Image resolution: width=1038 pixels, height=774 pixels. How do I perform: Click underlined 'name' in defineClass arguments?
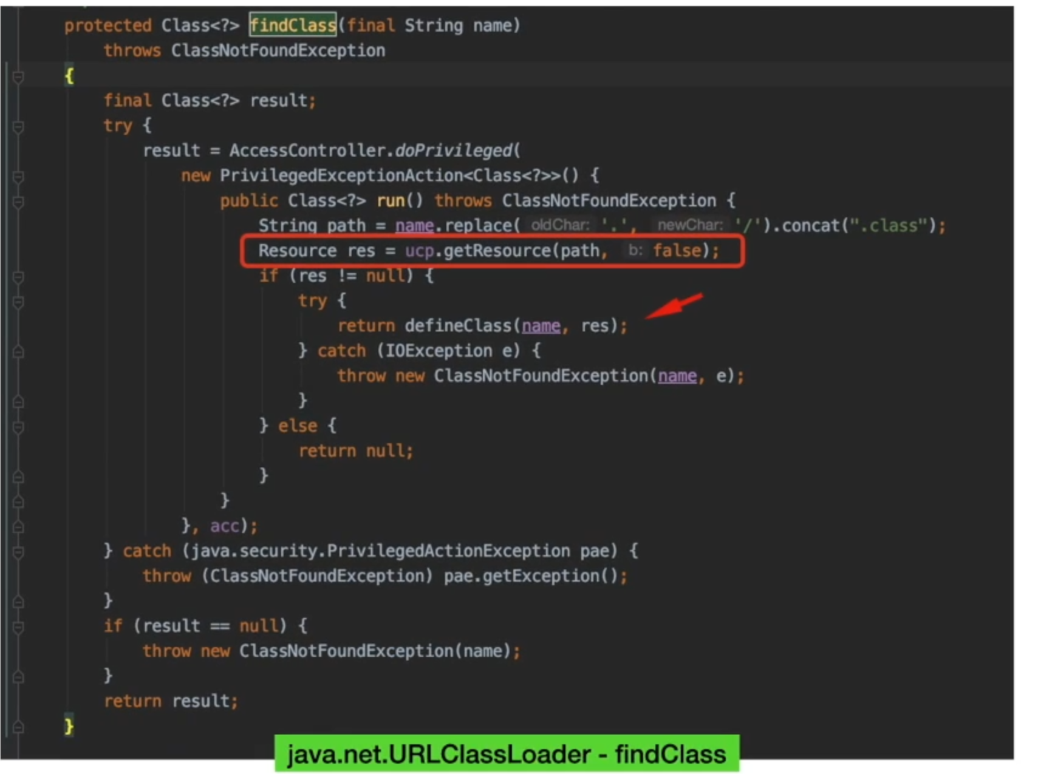[x=541, y=326]
